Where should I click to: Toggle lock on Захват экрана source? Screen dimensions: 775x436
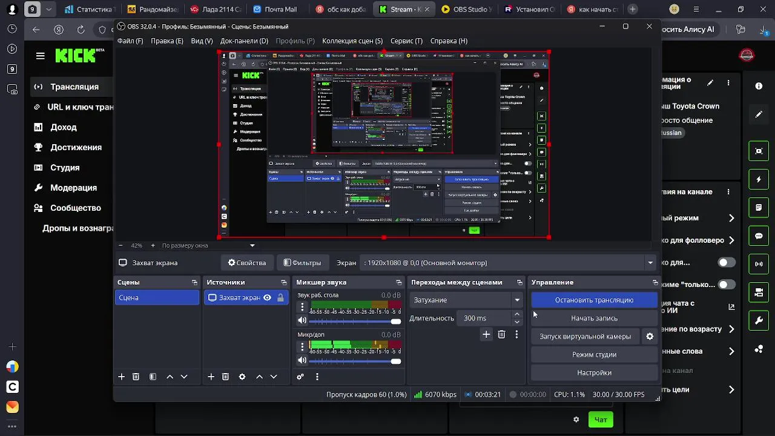(280, 297)
